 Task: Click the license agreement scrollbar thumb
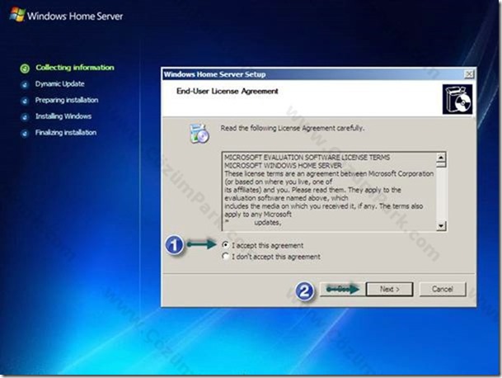click(x=441, y=165)
